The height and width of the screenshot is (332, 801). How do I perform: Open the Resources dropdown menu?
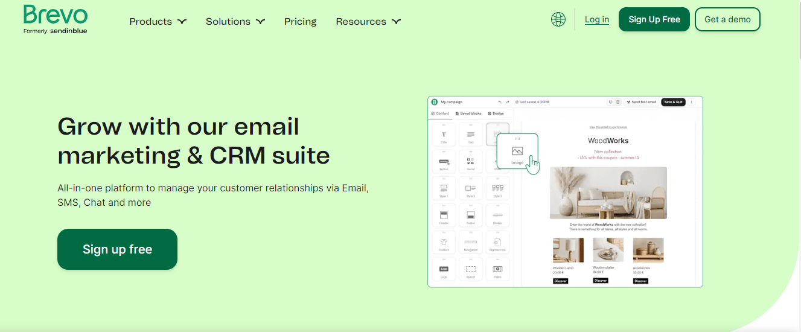pyautogui.click(x=368, y=22)
